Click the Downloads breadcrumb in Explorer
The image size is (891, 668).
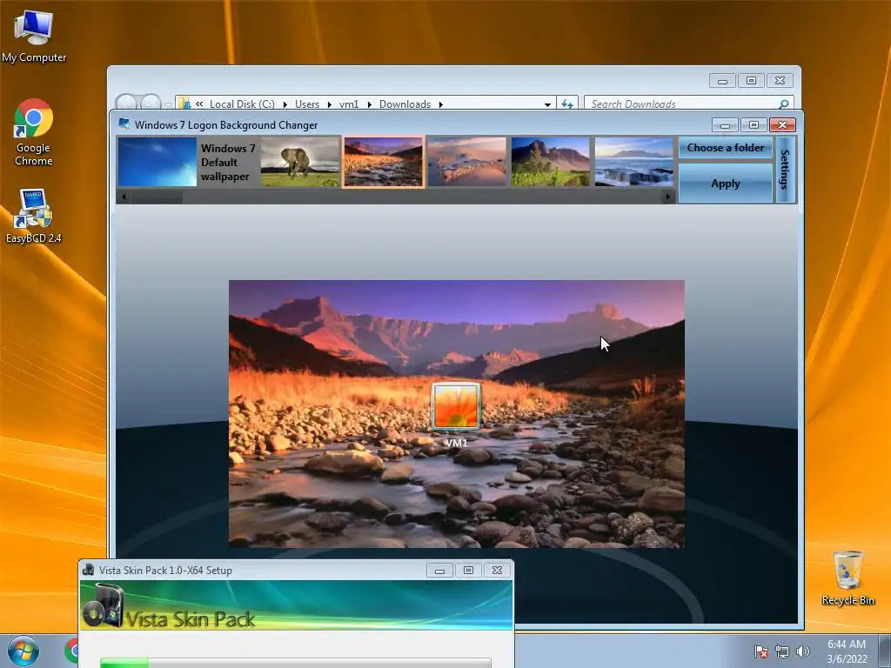405,104
